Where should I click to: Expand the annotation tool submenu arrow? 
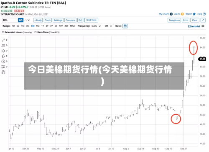(x=7, y=45)
